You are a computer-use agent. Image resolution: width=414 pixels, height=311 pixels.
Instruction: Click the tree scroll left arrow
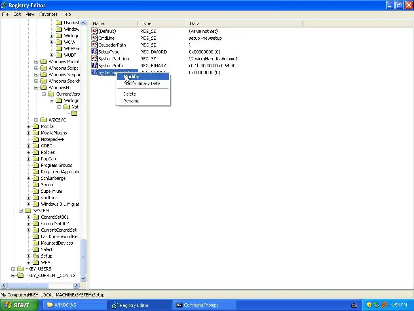pyautogui.click(x=4, y=285)
